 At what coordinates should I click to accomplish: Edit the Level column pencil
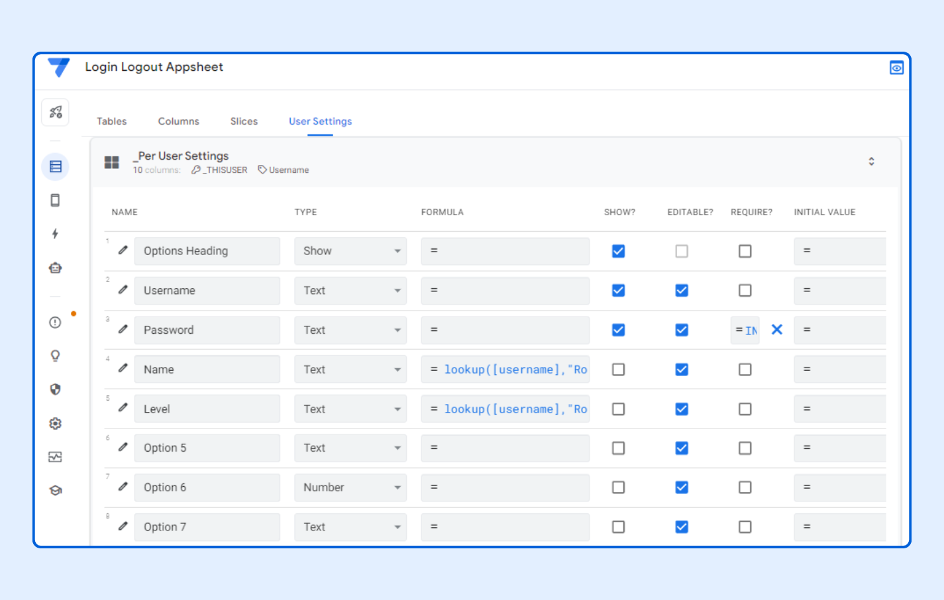(123, 408)
